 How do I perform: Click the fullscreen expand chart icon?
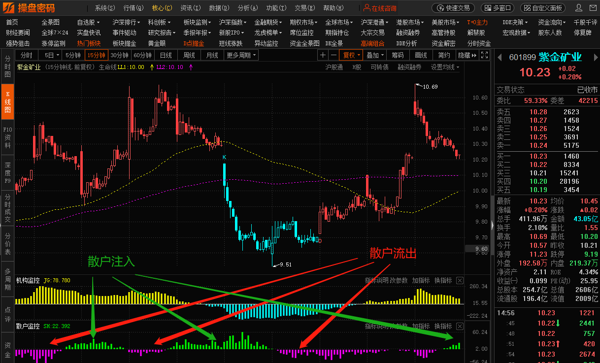point(484,55)
